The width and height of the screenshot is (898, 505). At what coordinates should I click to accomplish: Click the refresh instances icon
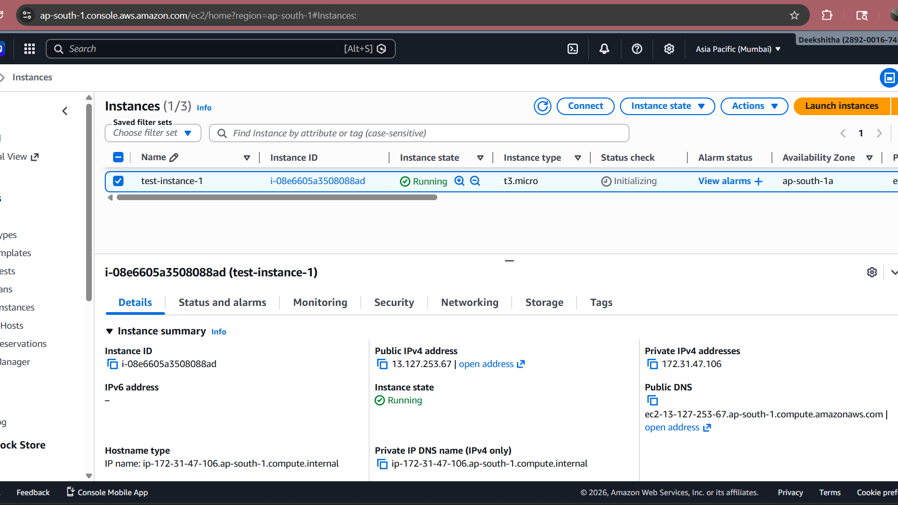point(543,106)
